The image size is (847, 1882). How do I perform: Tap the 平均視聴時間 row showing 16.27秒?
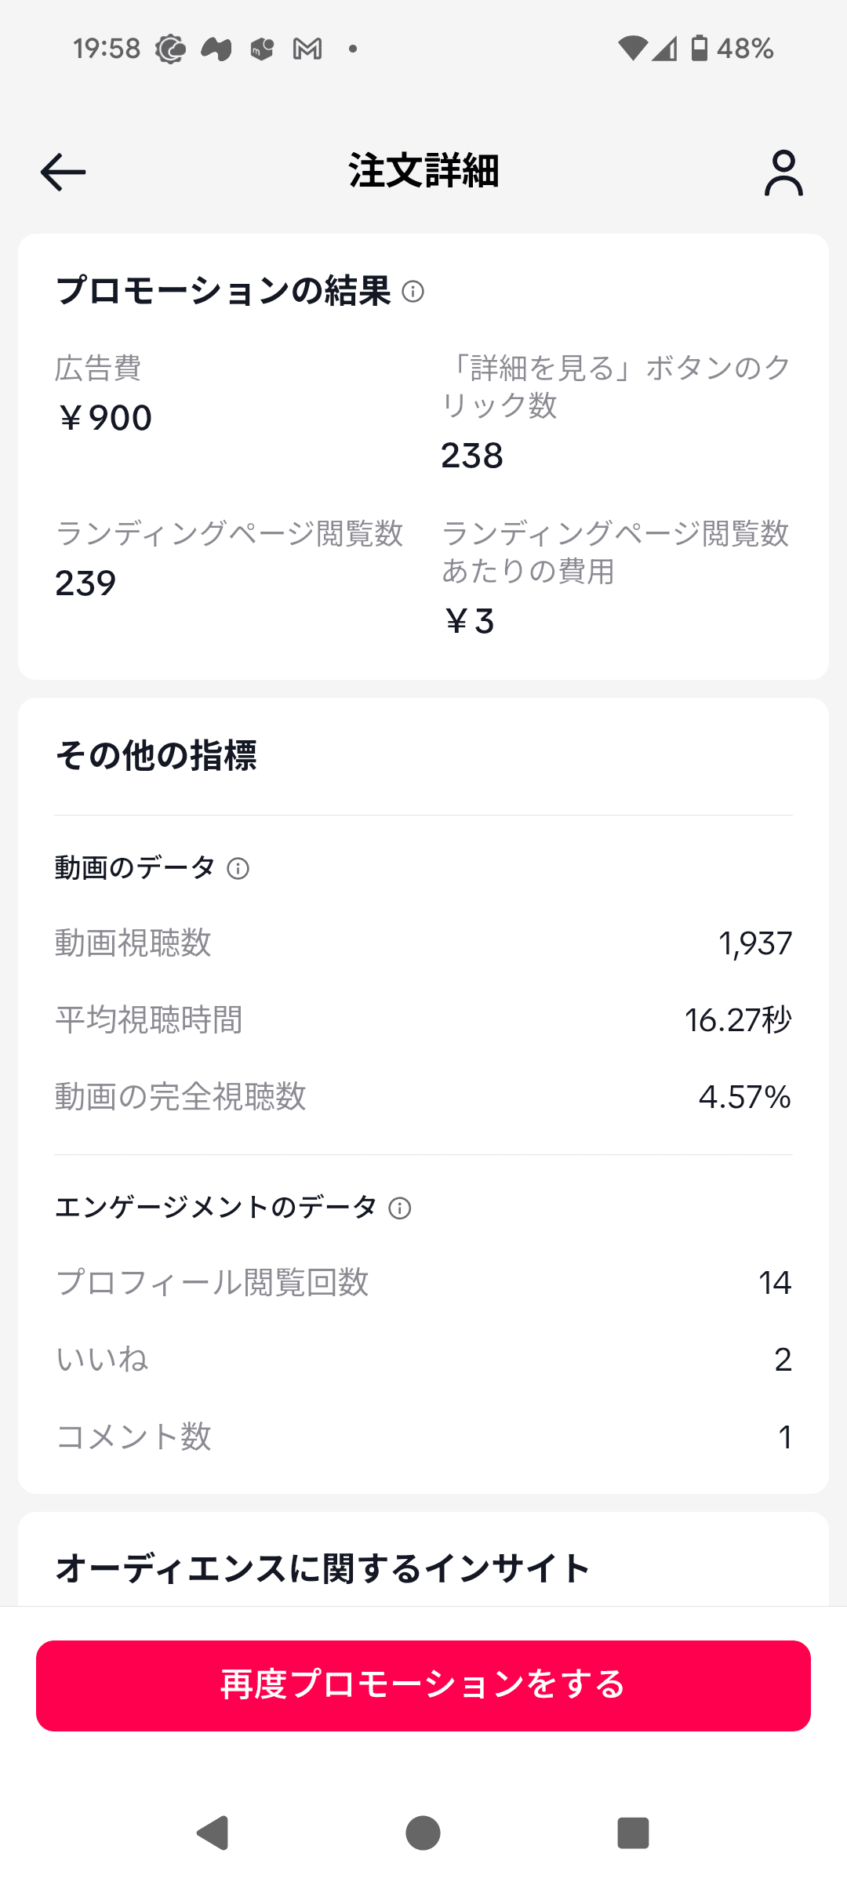[x=423, y=1020]
